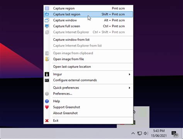Screen dimensions: 183x139
Task: Click the Preferences gear icon
Action: coord(47,94)
